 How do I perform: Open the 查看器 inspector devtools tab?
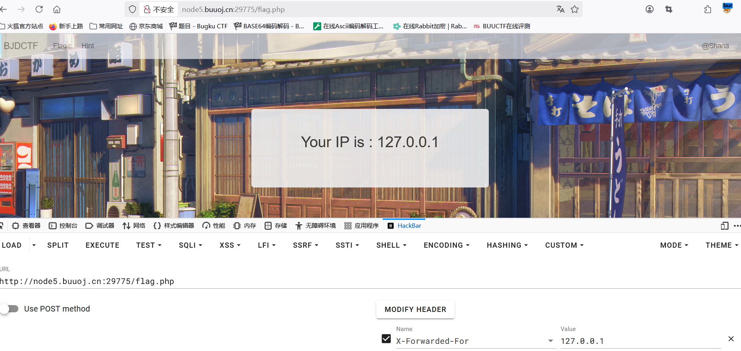26,226
